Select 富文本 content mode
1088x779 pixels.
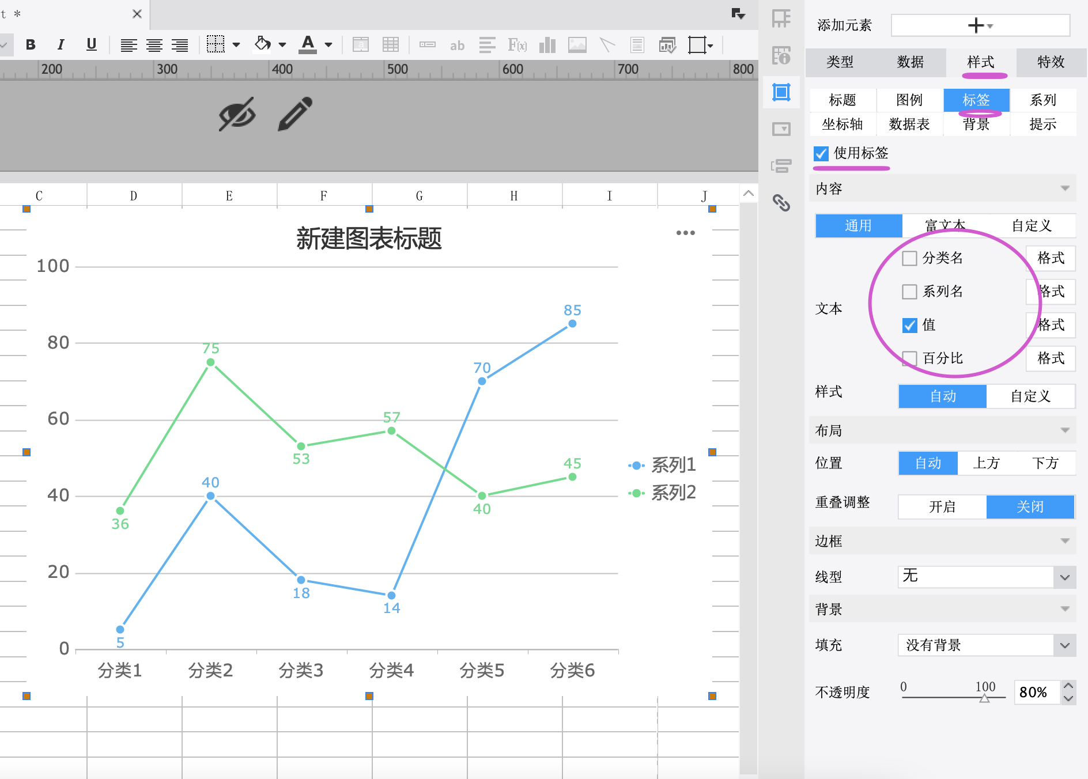pos(945,226)
